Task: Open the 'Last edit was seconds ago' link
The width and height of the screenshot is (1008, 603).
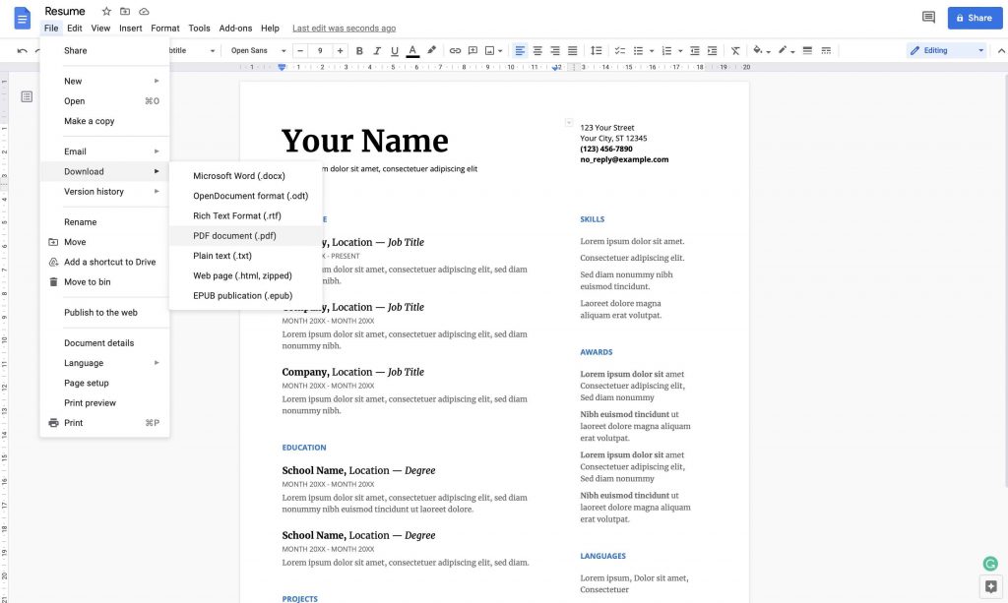Action: point(344,29)
